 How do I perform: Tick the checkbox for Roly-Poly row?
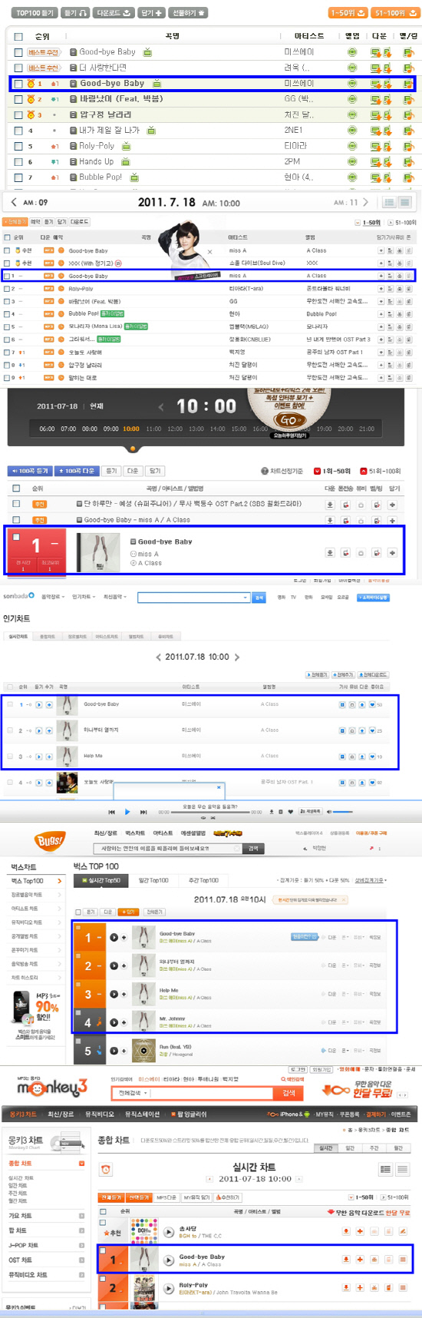[x=18, y=146]
